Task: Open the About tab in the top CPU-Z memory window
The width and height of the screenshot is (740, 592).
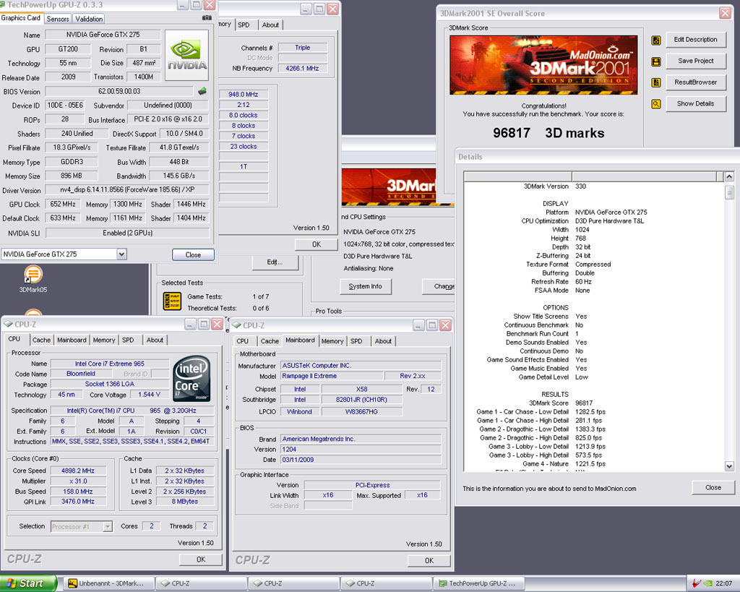Action: [x=270, y=25]
